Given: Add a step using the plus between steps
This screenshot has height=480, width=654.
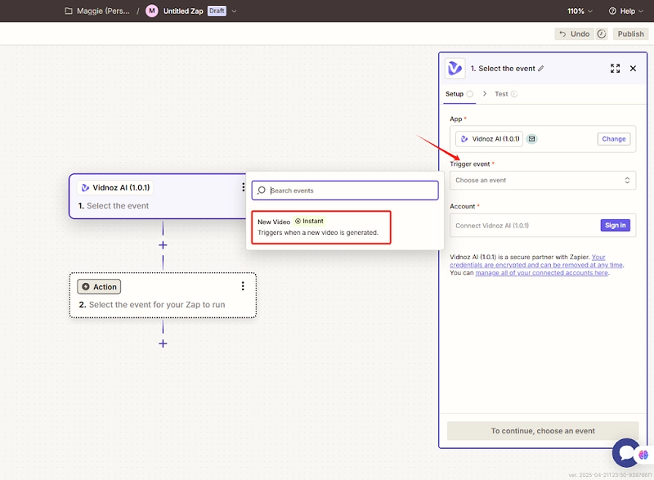Looking at the screenshot, I should tap(163, 245).
